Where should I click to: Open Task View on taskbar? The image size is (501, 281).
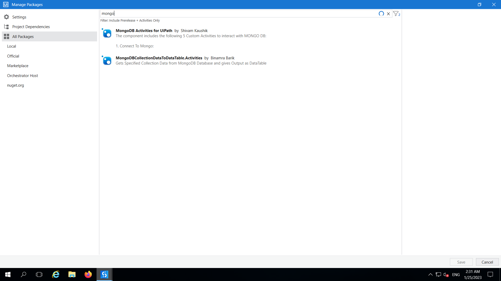(x=39, y=274)
